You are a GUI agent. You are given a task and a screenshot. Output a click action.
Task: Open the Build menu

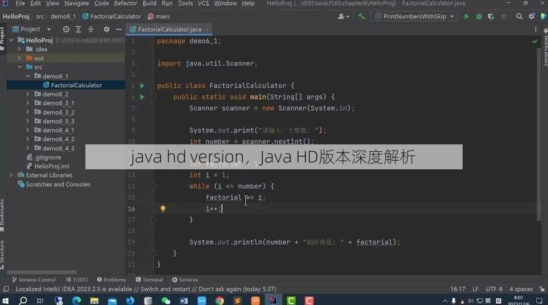coord(149,4)
